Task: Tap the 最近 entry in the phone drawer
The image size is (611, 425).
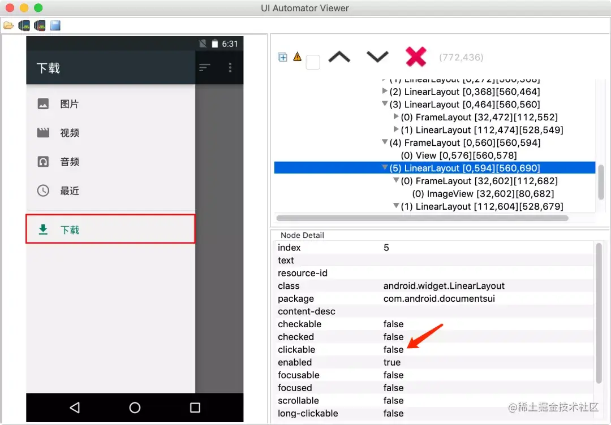Action: pyautogui.click(x=111, y=190)
